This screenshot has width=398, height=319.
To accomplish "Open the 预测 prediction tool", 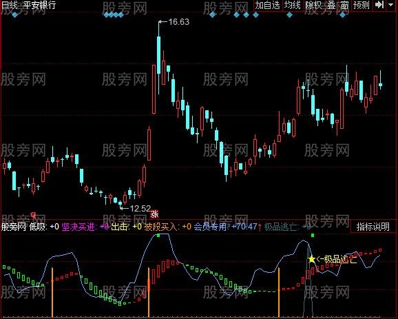I will (362, 6).
